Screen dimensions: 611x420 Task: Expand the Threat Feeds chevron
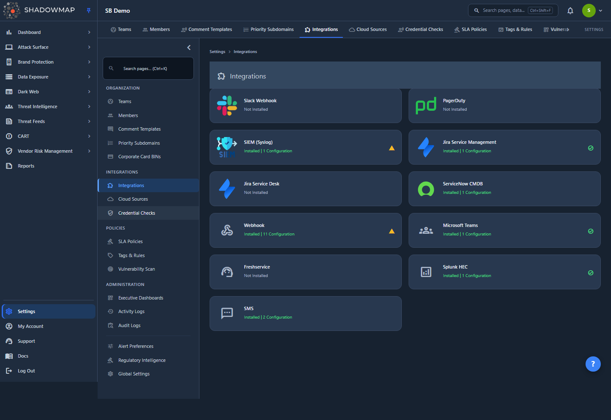pyautogui.click(x=89, y=121)
